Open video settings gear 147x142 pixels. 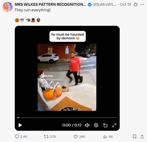point(96,125)
